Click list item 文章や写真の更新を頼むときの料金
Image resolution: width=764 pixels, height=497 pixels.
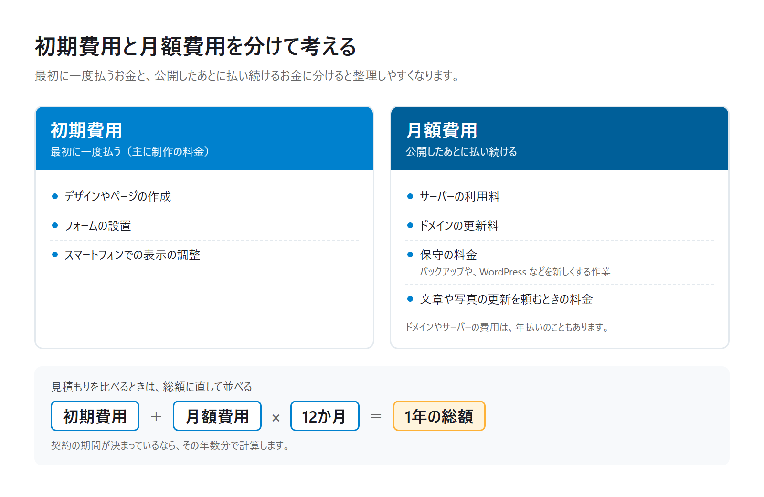point(506,299)
